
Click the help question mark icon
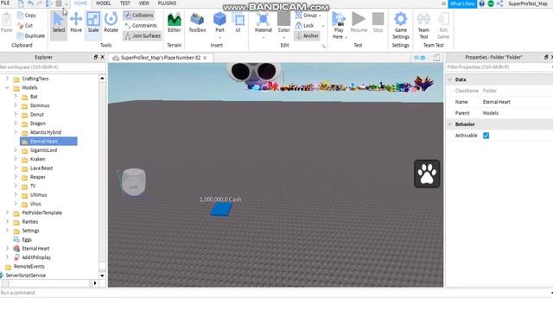pyautogui.click(x=481, y=3)
